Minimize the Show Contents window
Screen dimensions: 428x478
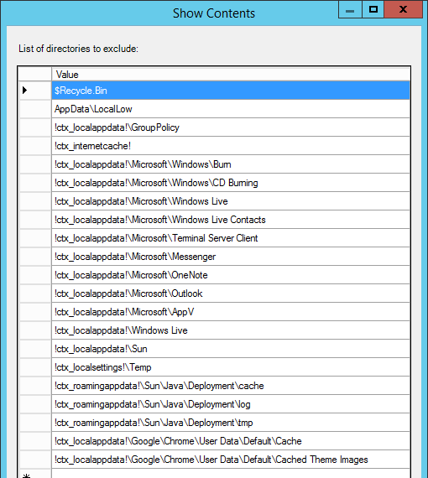coord(350,10)
